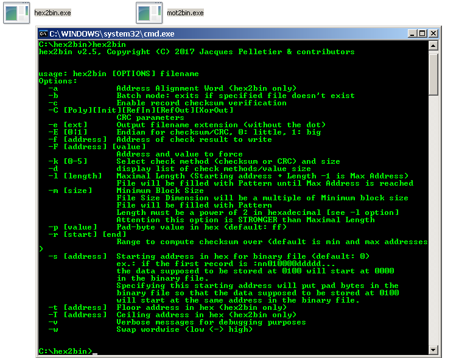
Task: Click the hex2bin.exe file name label
Action: [x=52, y=13]
